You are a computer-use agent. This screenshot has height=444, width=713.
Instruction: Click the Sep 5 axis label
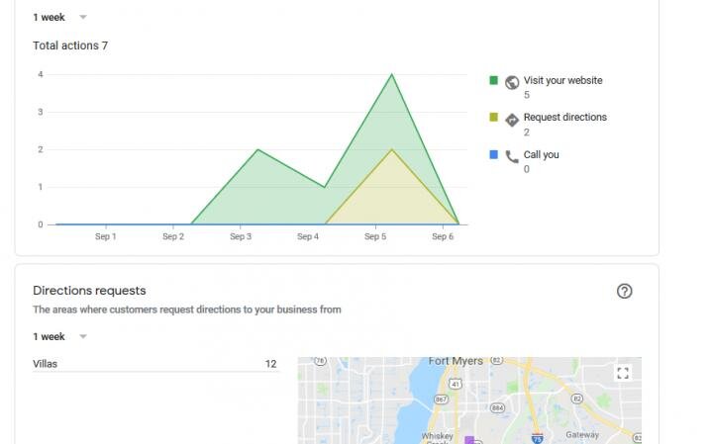pos(375,236)
